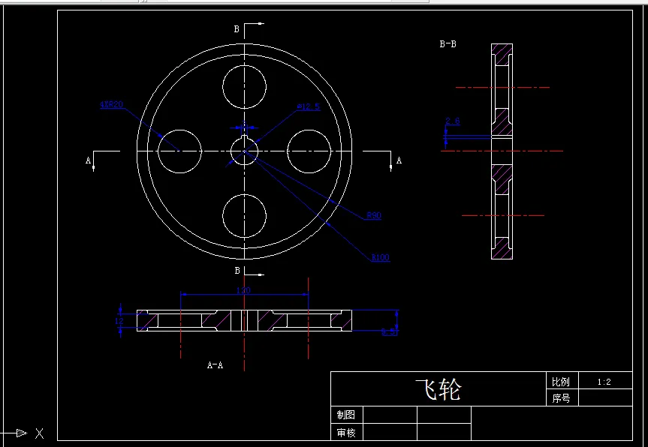Select the 130 horizontal dimension text
648x447 pixels.
(x=243, y=290)
